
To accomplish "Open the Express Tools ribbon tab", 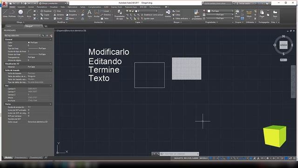I will point(116,7).
